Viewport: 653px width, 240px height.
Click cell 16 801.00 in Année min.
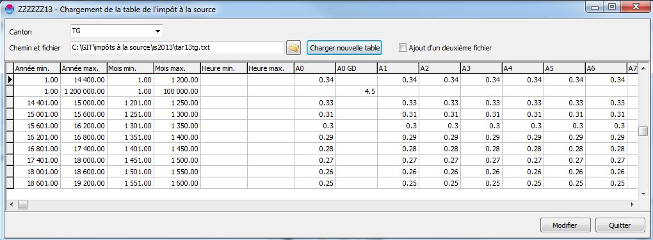(37, 149)
